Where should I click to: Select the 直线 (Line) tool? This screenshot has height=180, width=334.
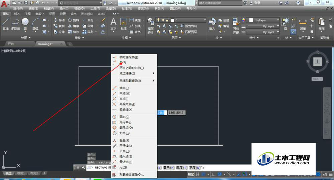5,24
